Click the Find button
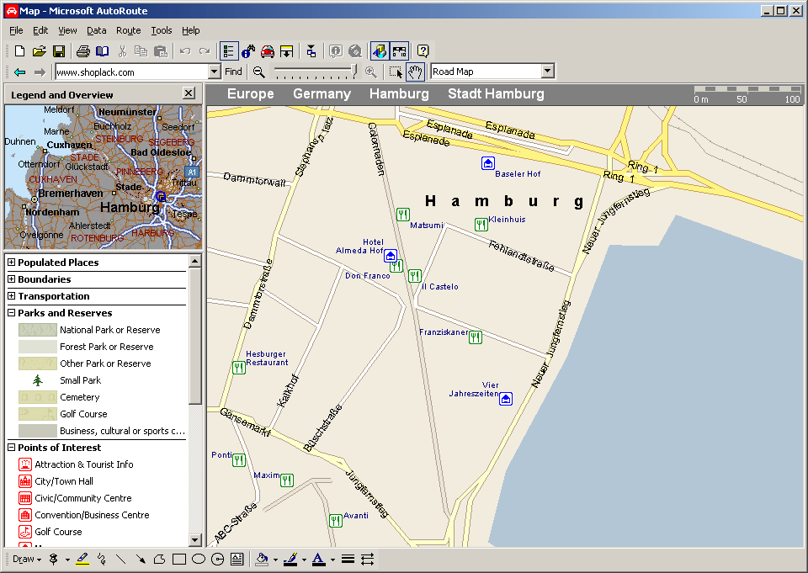Screen dimensions: 808x573 233,72
